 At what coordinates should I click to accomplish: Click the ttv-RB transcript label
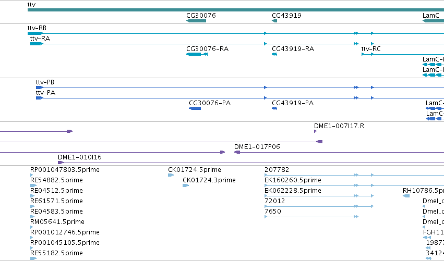[x=37, y=28]
